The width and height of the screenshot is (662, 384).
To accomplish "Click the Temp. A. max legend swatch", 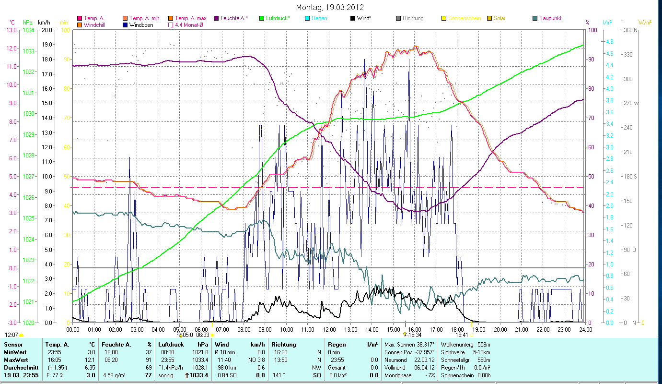I will (170, 18).
